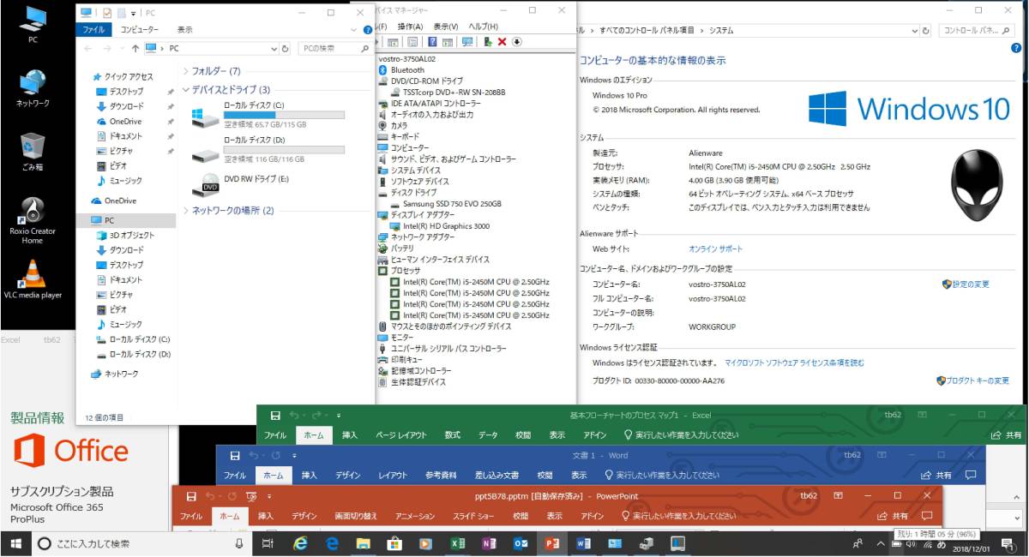Click the 共有 button in Word
The width and height of the screenshot is (1029, 557).
(x=936, y=475)
